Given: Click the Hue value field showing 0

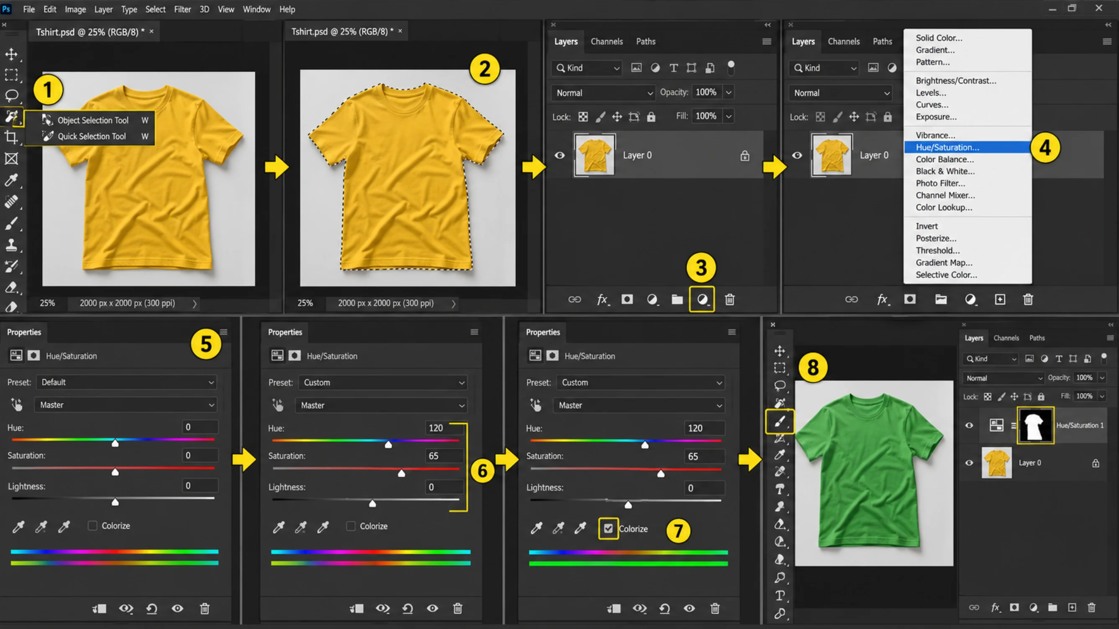Looking at the screenshot, I should click(200, 427).
